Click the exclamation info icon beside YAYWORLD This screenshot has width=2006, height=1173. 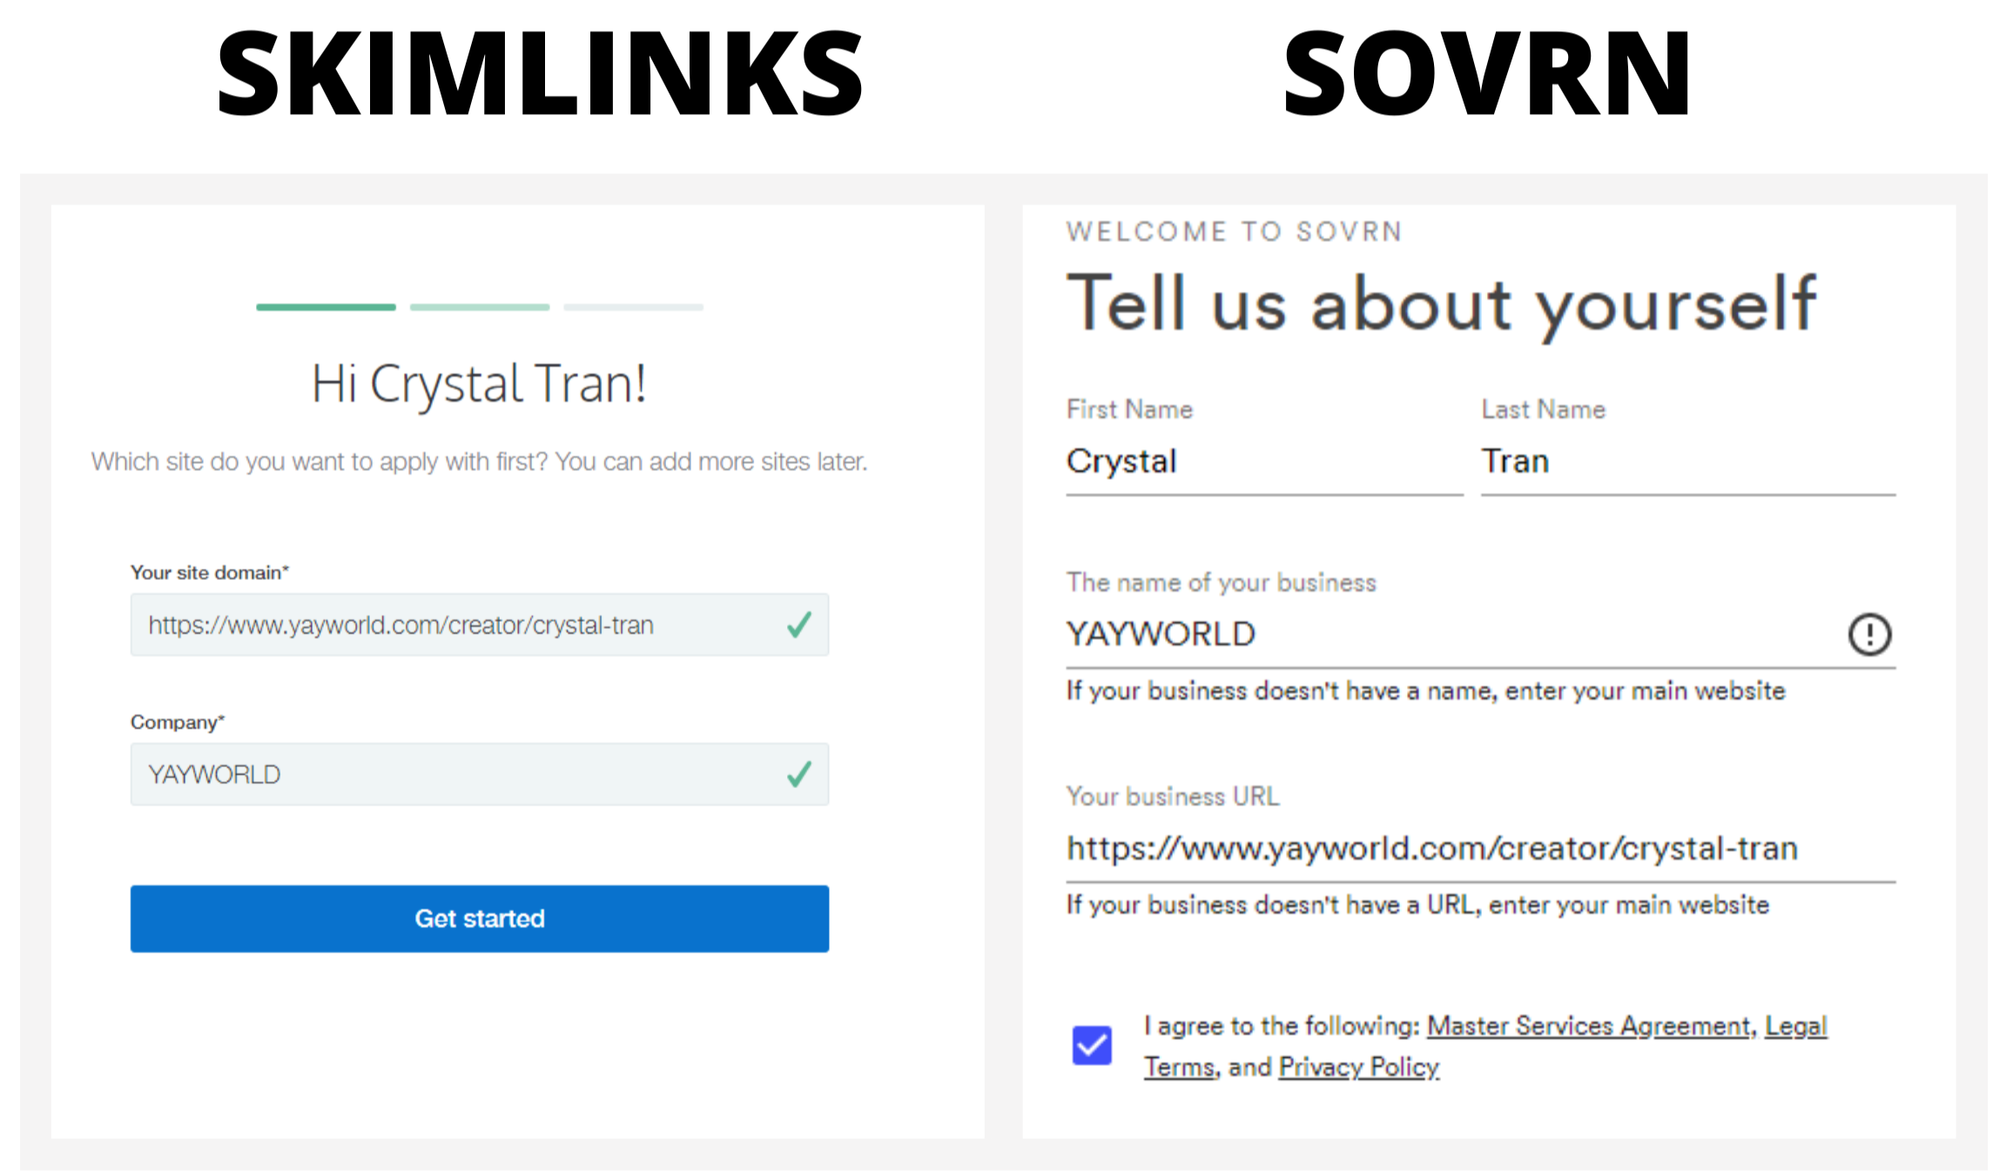coord(1869,634)
